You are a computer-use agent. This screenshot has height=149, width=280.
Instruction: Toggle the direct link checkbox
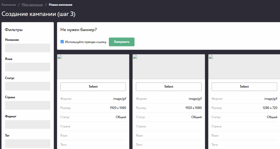62,42
